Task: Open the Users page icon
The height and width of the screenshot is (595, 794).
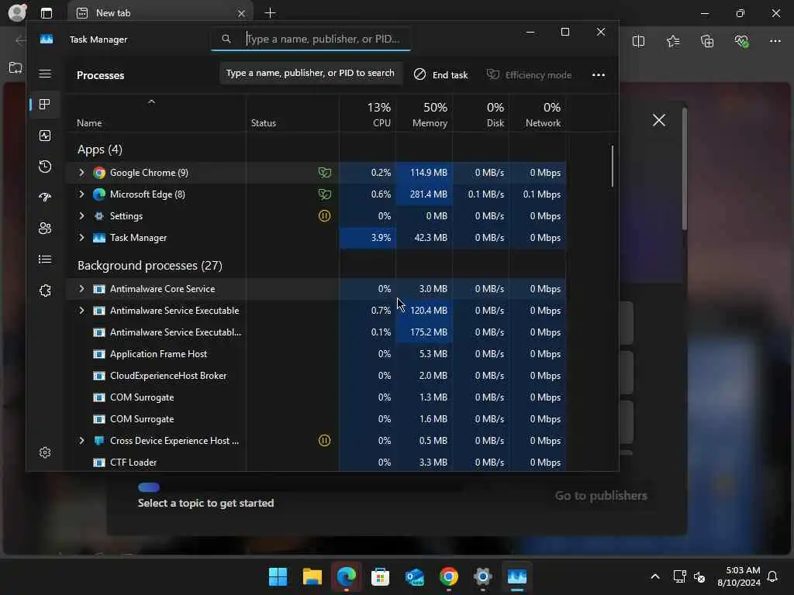Action: pyautogui.click(x=45, y=229)
